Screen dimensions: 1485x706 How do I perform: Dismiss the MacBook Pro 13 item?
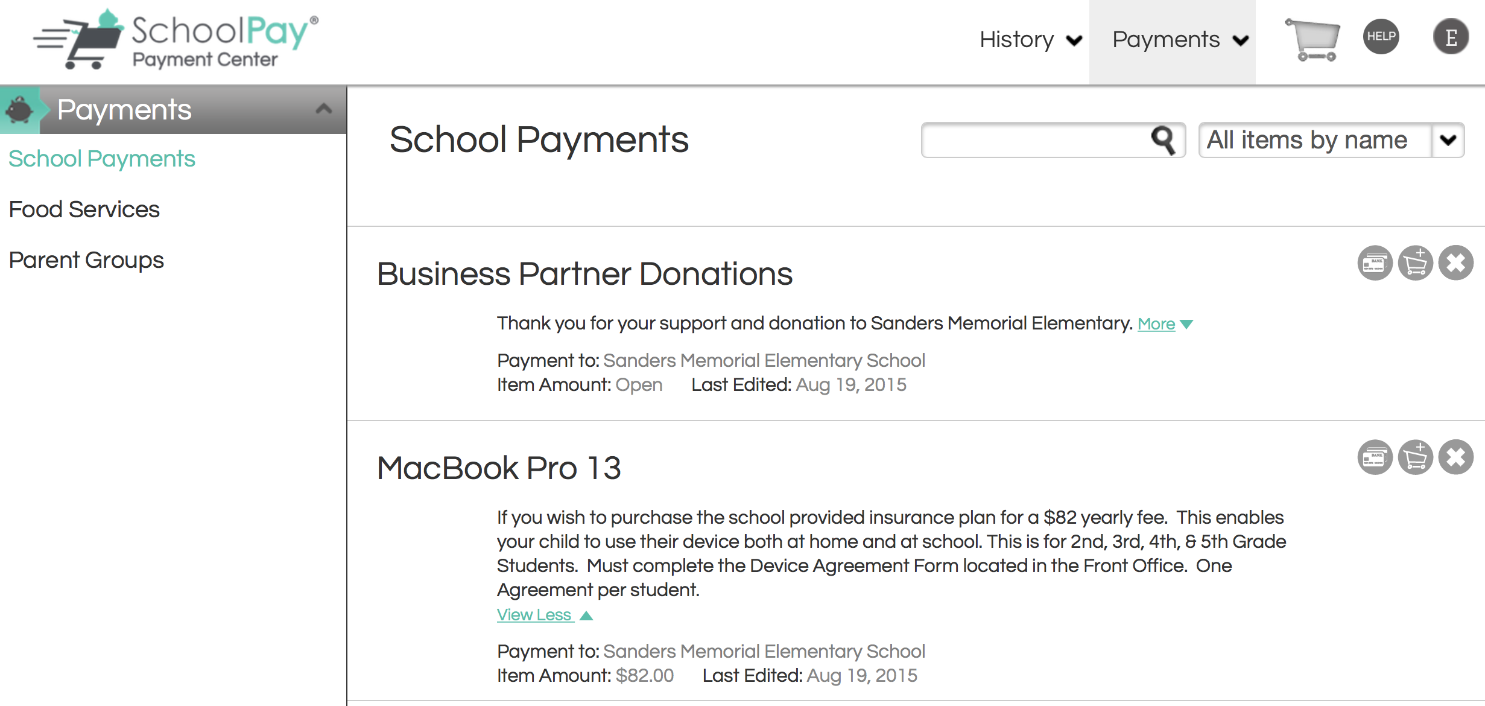click(x=1456, y=457)
